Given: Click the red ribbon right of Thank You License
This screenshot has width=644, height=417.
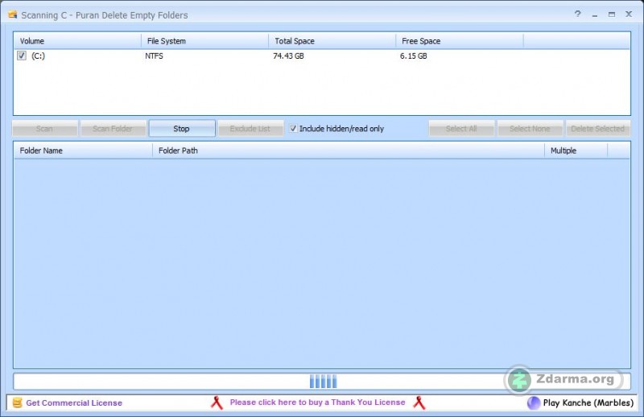Looking at the screenshot, I should [419, 403].
